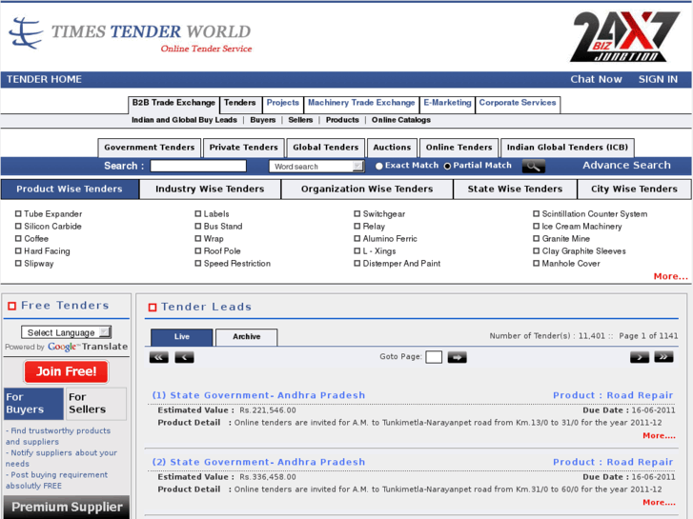This screenshot has height=519, width=693.
Task: Select City Wise Tenders tab
Action: click(x=634, y=190)
